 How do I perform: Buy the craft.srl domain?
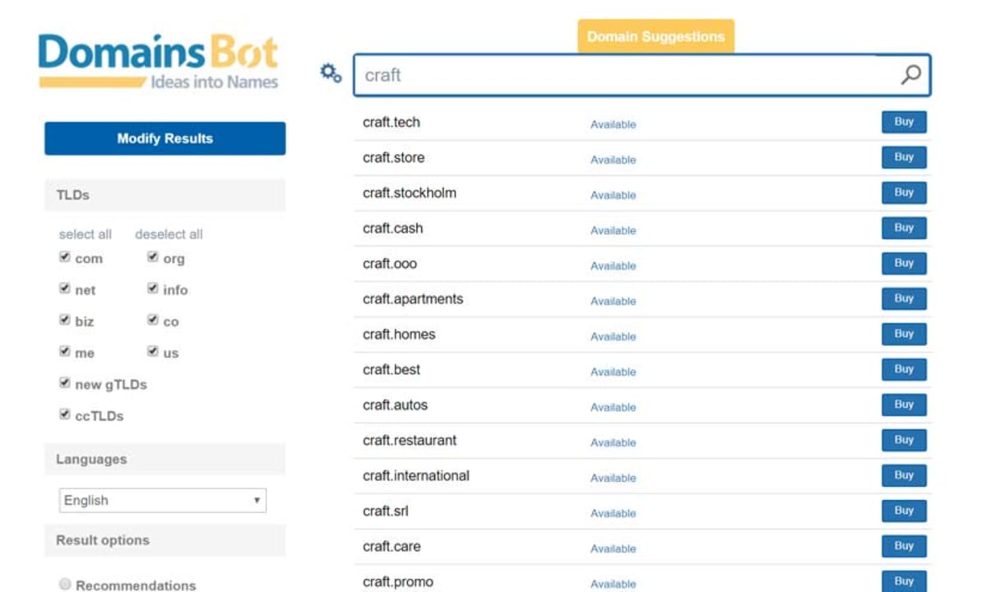click(904, 511)
